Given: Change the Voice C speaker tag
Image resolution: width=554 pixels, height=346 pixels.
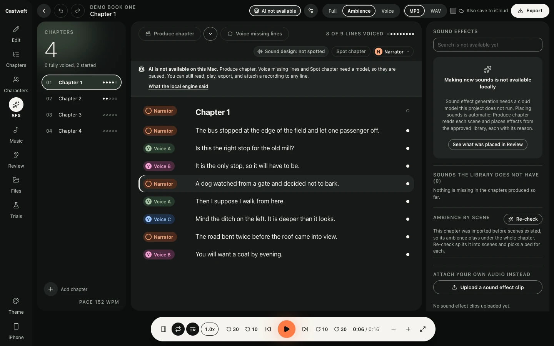Looking at the screenshot, I should (x=159, y=219).
